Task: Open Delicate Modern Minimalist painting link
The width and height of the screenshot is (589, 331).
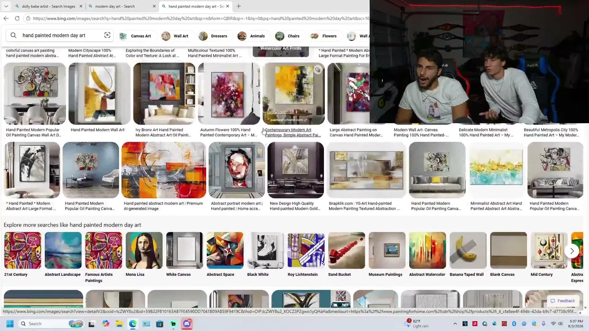Action: coord(486,132)
